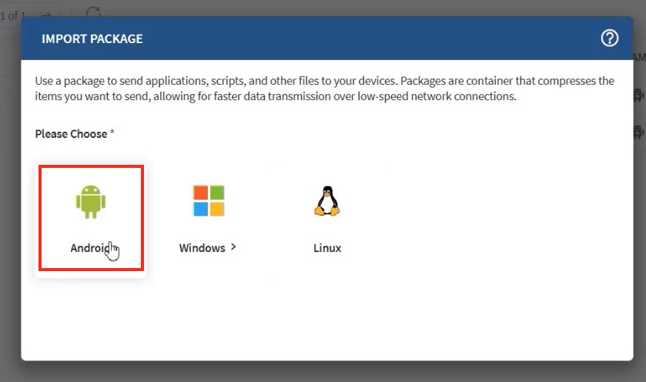Click the Windows text label
Viewport: 646px width, 382px height.
point(202,248)
